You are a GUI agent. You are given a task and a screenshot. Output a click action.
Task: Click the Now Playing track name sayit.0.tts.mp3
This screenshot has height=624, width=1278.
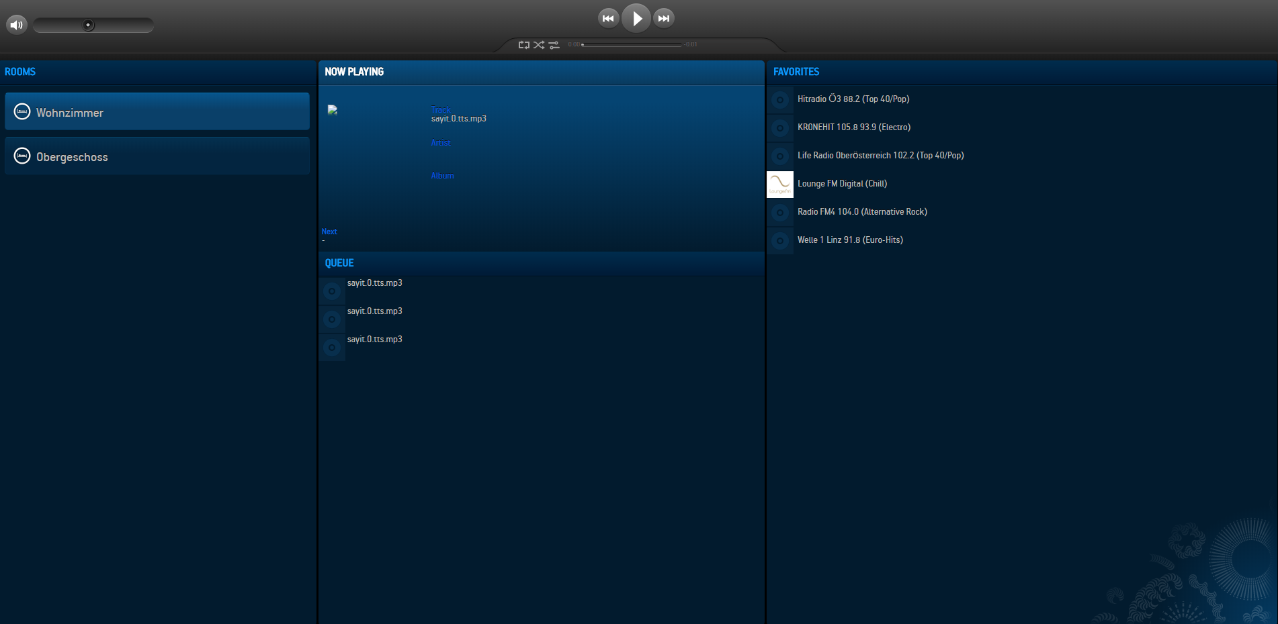click(459, 119)
